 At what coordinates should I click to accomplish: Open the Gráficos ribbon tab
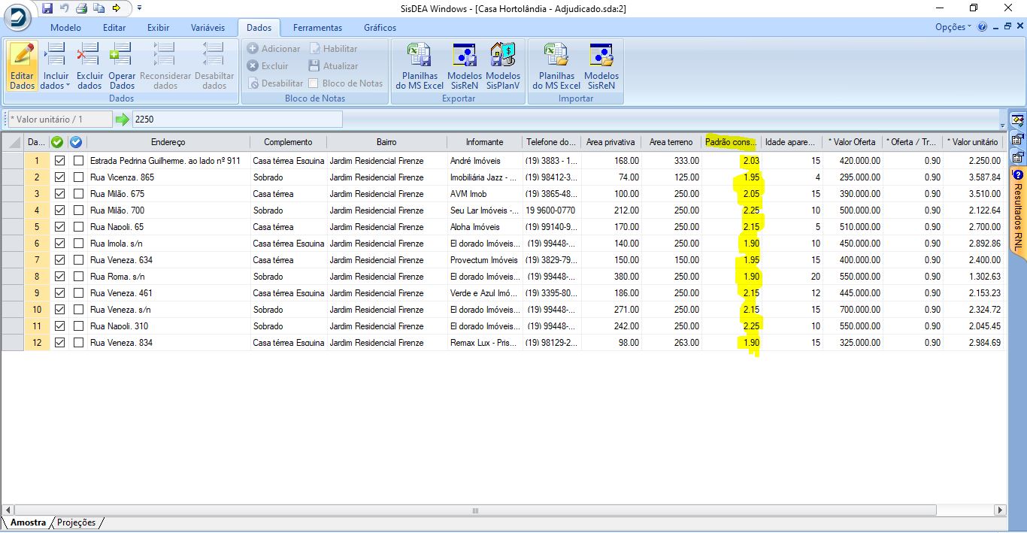pyautogui.click(x=380, y=27)
